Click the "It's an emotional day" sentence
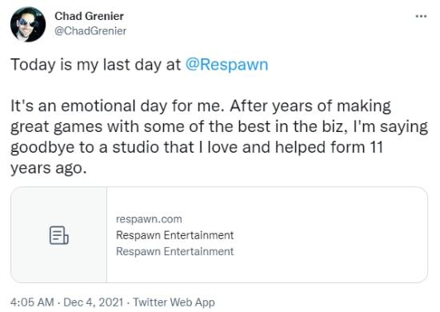Image resolution: width=440 pixels, height=312 pixels. click(118, 106)
